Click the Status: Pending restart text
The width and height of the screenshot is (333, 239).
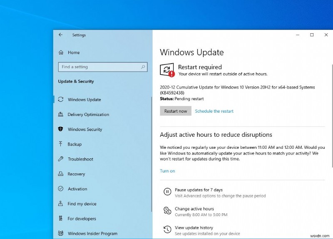click(182, 99)
